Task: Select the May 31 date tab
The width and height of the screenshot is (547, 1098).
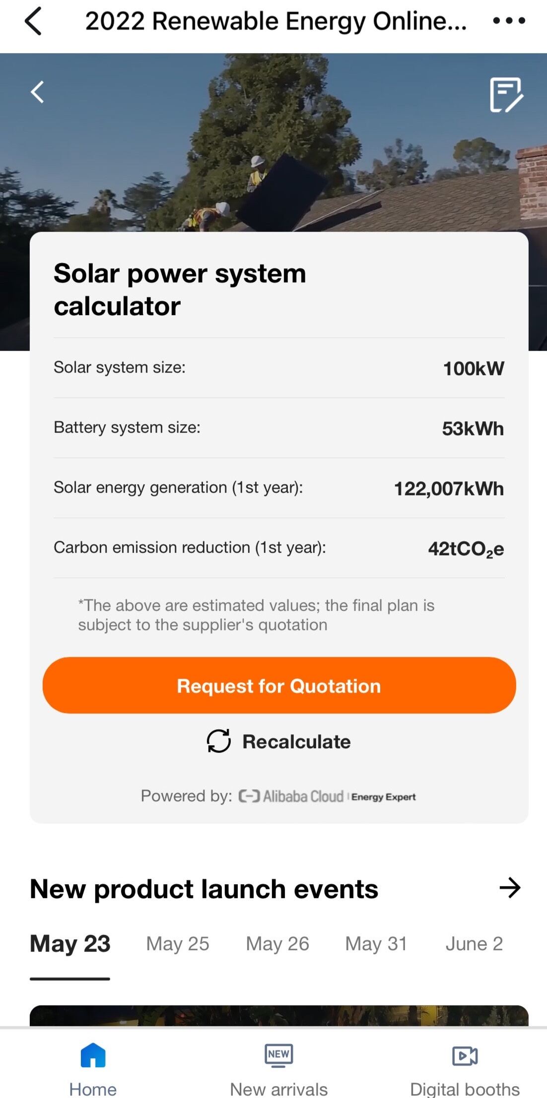Action: point(376,944)
